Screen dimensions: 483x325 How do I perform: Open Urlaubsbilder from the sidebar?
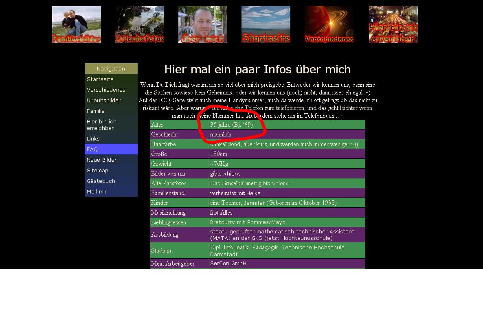103,100
